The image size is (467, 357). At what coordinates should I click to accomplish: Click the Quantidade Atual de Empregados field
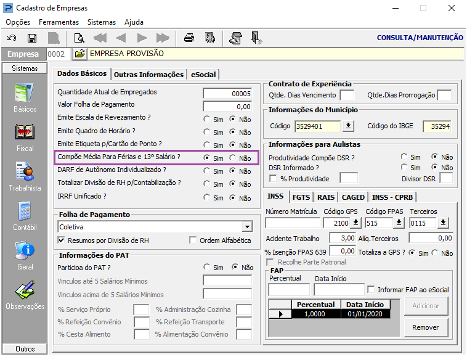coord(227,94)
